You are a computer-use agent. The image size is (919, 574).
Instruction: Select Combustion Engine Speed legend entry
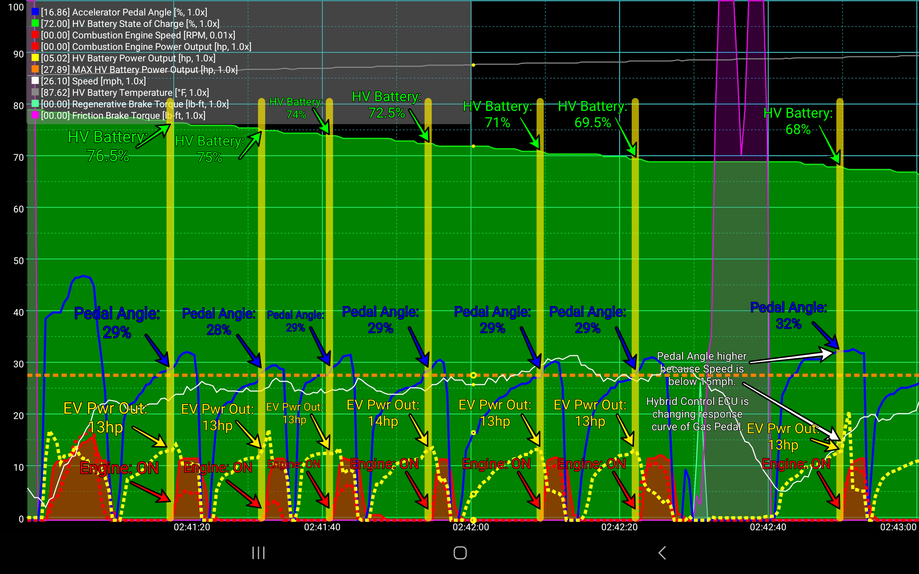(133, 35)
